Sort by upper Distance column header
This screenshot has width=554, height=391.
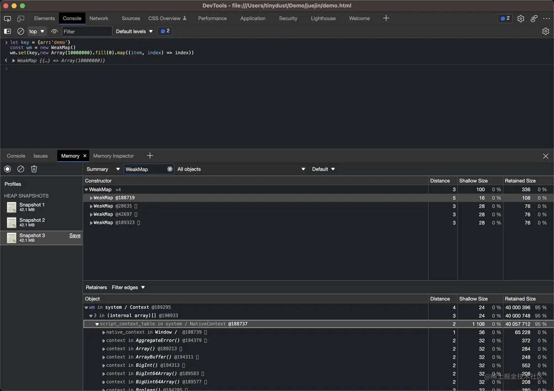(x=443, y=181)
